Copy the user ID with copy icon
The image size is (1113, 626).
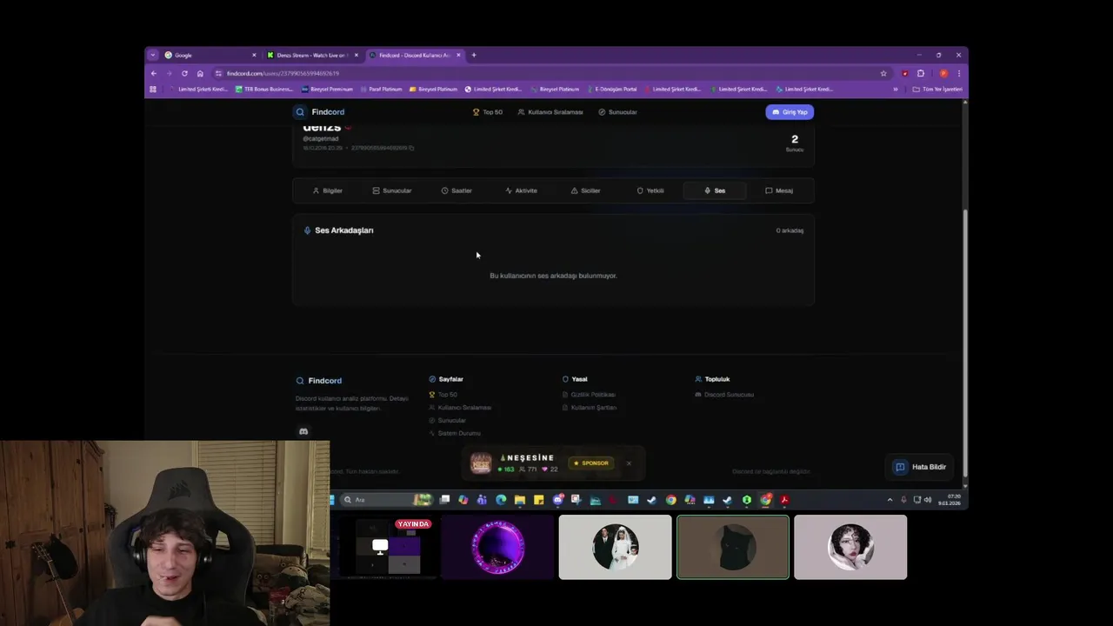click(411, 148)
